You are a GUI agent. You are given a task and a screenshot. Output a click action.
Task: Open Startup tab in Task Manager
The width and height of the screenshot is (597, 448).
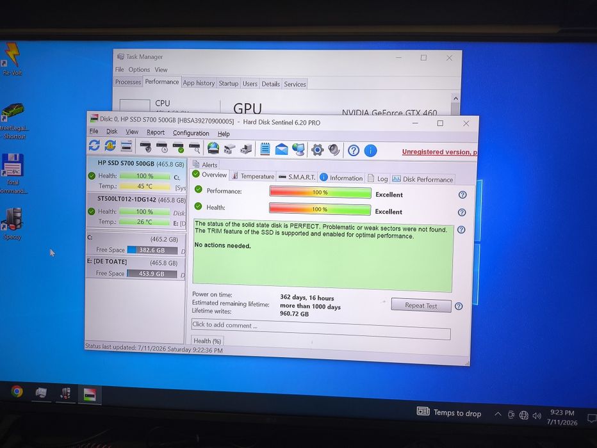[x=229, y=83]
